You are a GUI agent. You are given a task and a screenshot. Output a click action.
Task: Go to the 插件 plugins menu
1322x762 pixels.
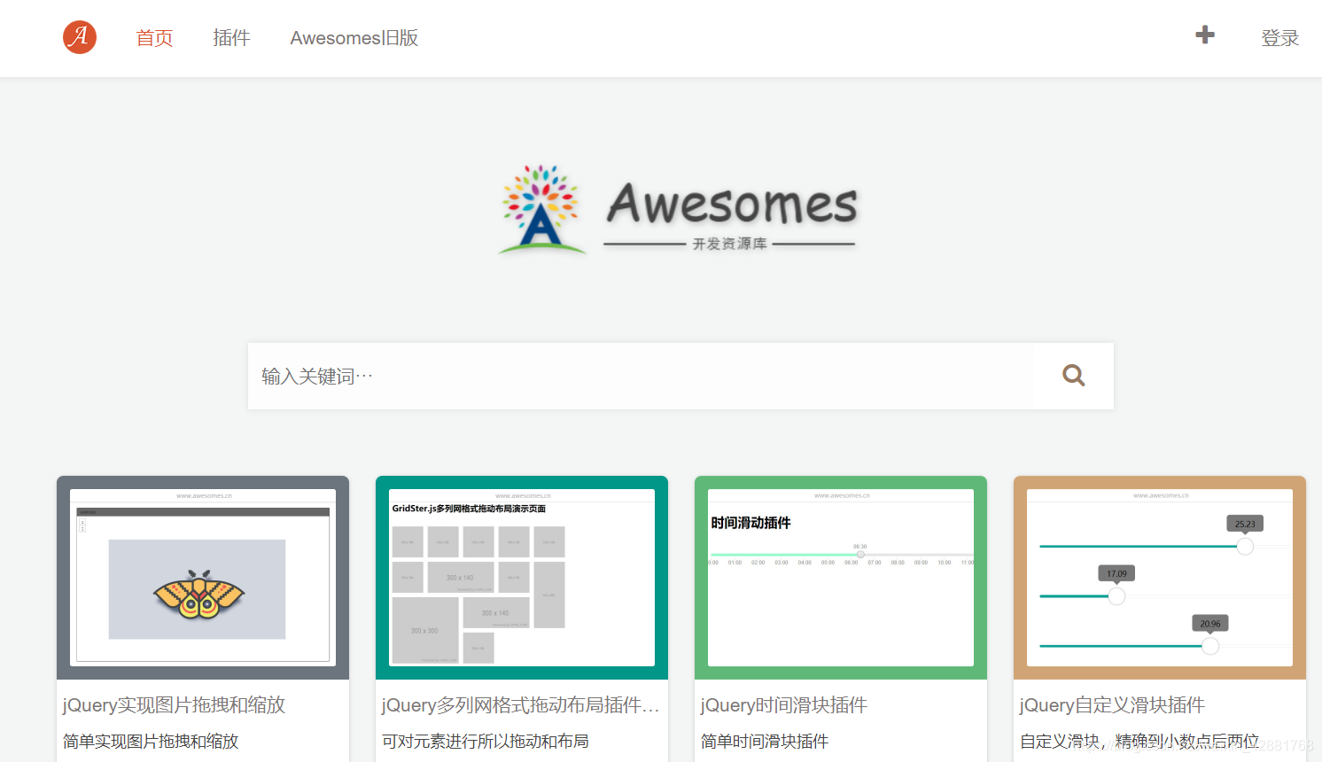click(231, 38)
